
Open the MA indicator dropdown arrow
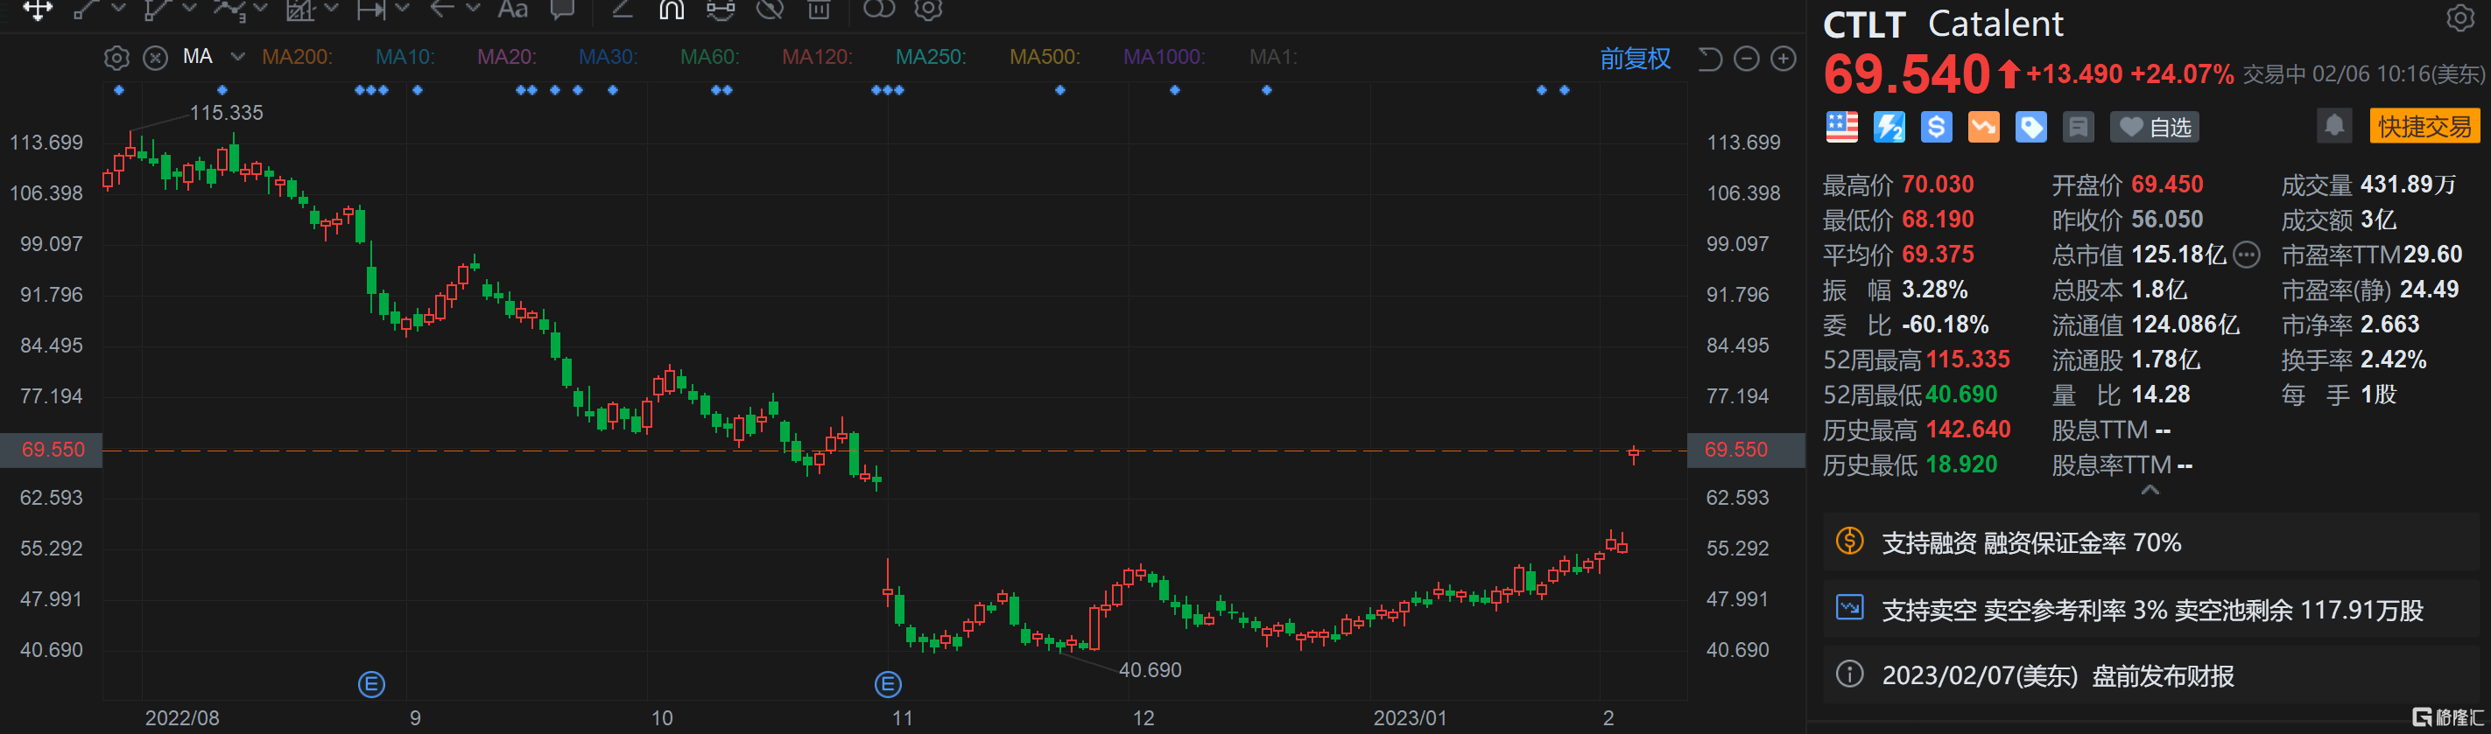[x=237, y=57]
